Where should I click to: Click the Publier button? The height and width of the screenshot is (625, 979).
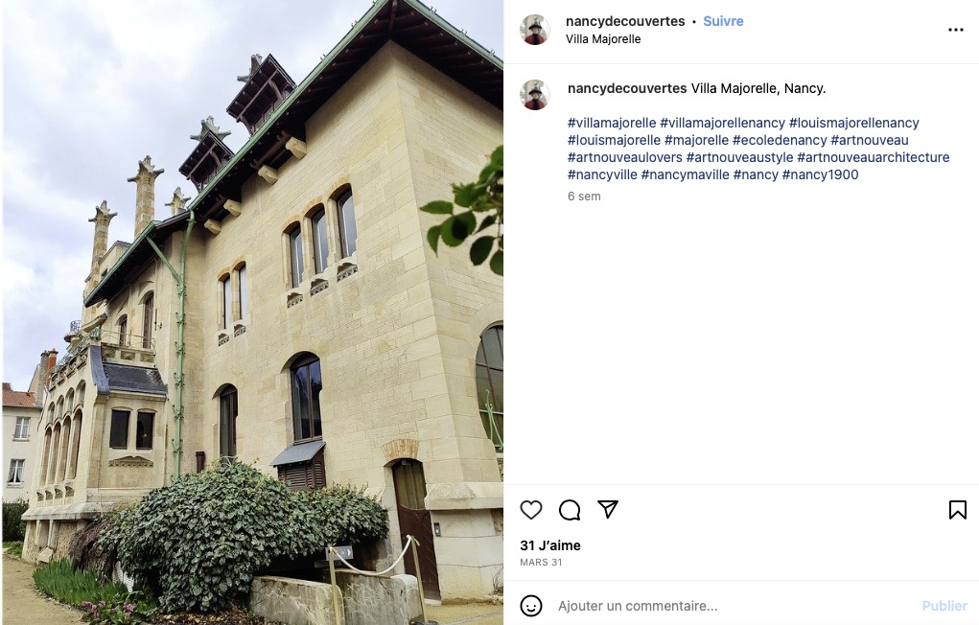[x=944, y=606]
